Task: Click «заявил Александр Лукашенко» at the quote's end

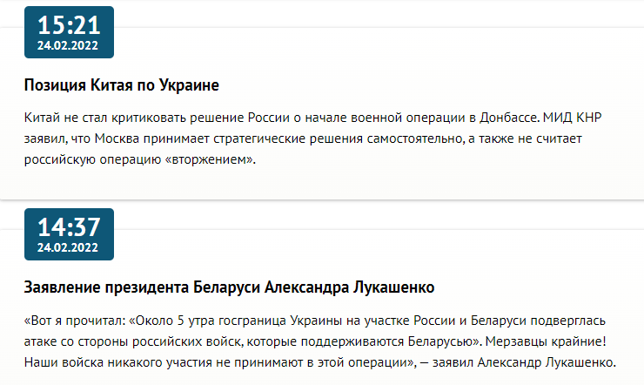Action: (x=535, y=362)
